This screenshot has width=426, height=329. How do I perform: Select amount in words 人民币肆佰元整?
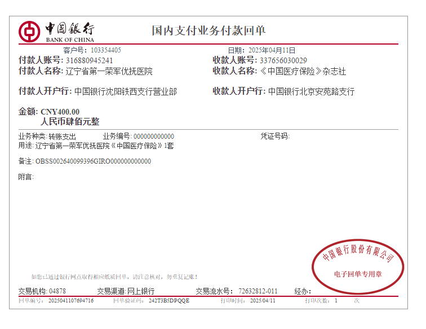70,121
